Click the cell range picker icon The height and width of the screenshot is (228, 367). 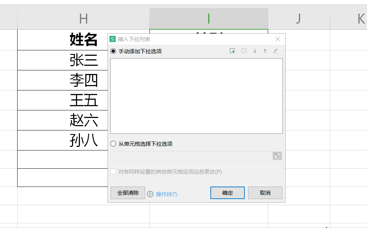(277, 155)
